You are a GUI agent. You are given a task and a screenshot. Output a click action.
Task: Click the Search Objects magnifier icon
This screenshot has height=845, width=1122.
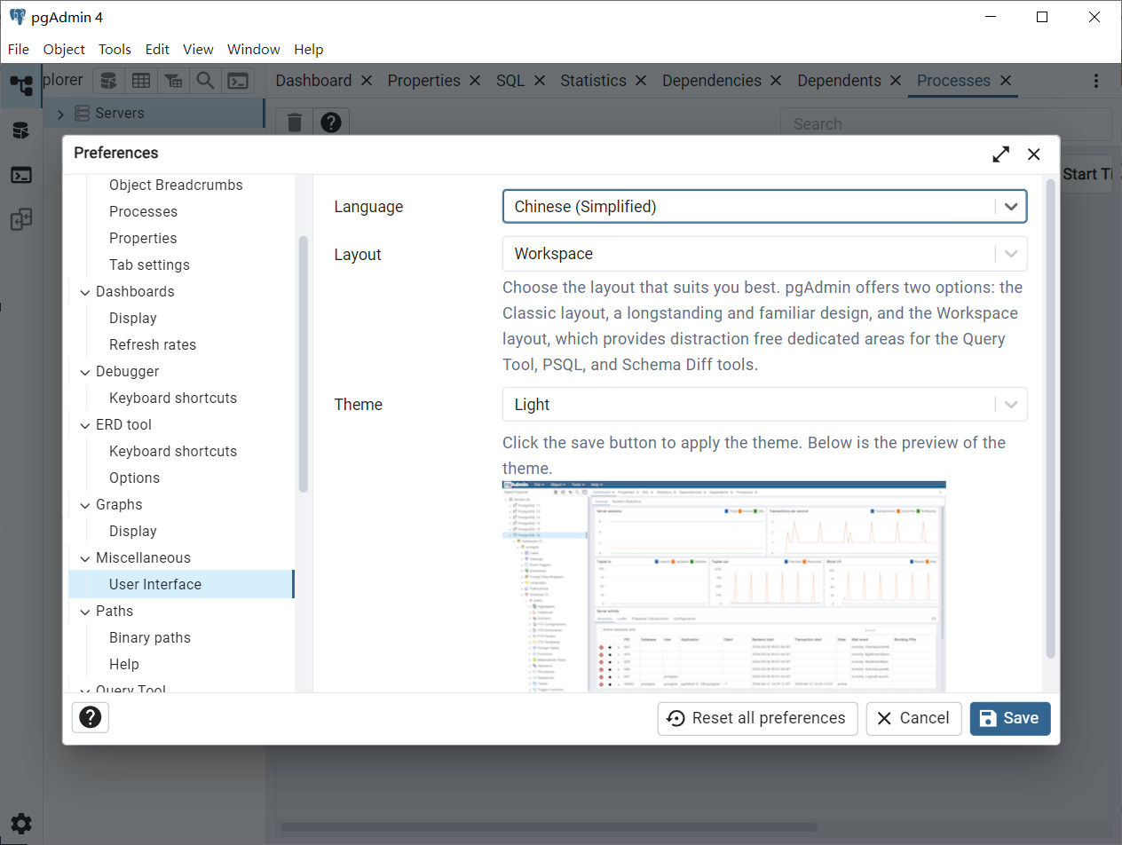[205, 81]
